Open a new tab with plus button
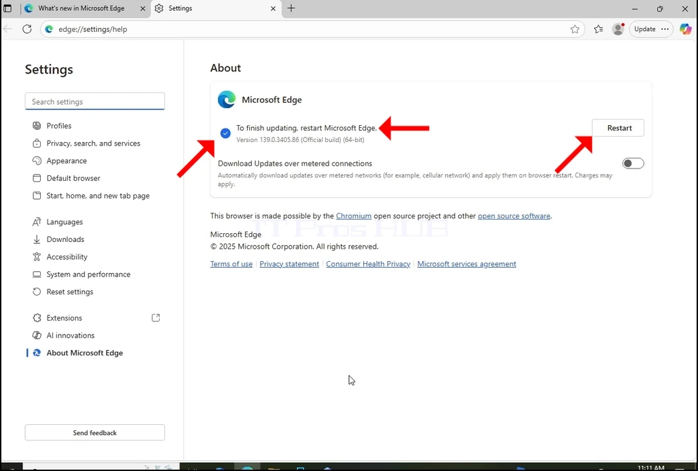This screenshot has width=698, height=471. coord(291,8)
